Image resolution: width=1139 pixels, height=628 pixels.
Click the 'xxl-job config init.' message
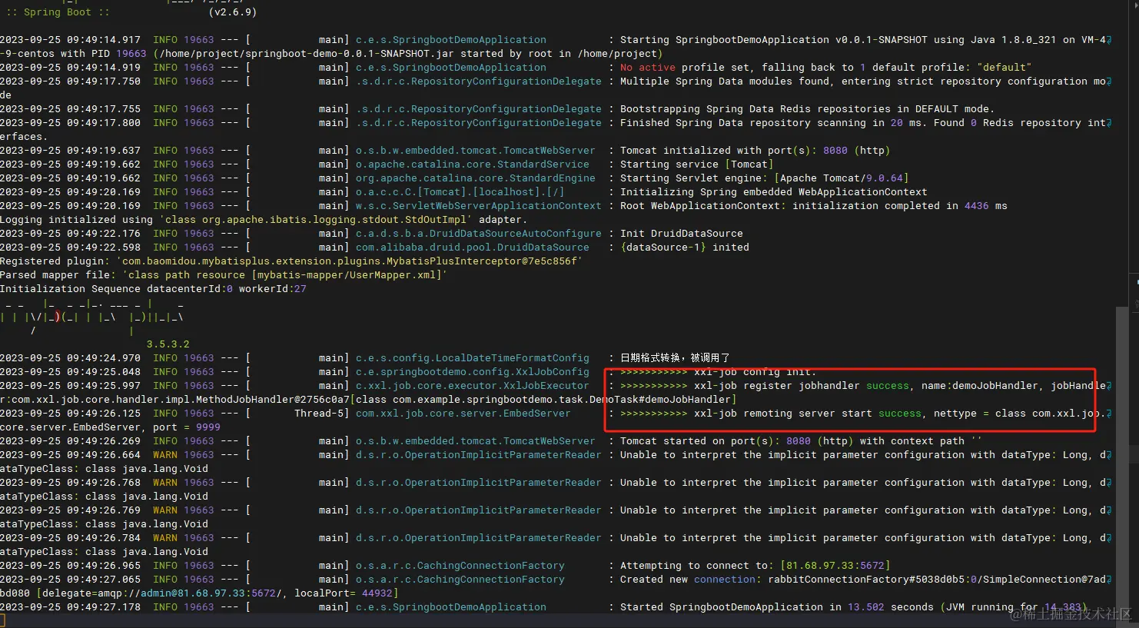click(x=719, y=372)
